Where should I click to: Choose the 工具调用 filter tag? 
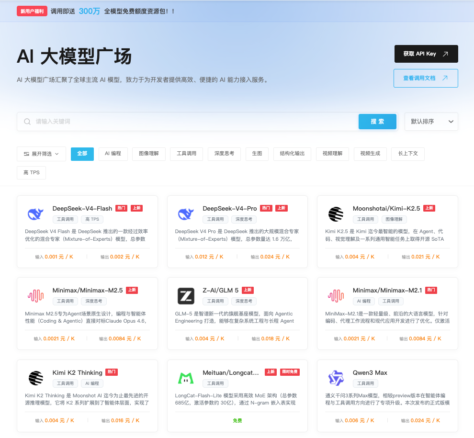click(187, 154)
